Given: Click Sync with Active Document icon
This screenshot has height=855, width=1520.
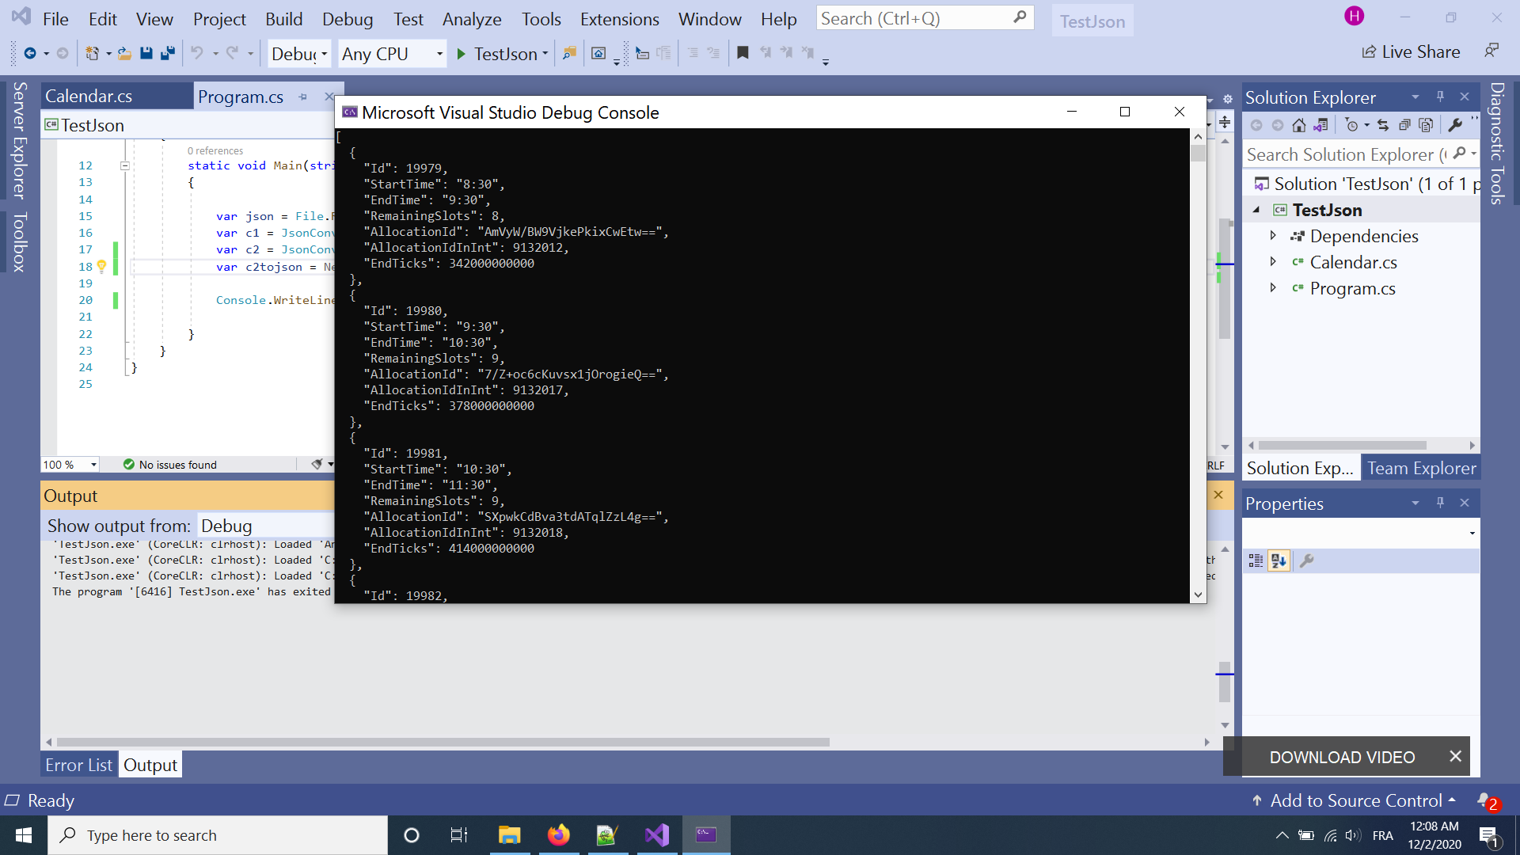Looking at the screenshot, I should (x=1383, y=125).
